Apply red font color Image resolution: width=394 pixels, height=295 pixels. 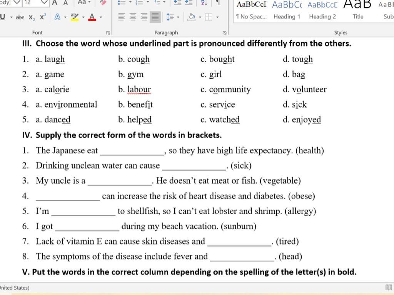click(x=92, y=17)
